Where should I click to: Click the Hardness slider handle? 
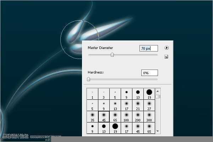tap(88, 79)
